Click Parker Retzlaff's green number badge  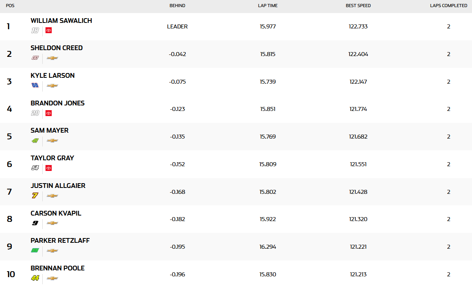35,251
